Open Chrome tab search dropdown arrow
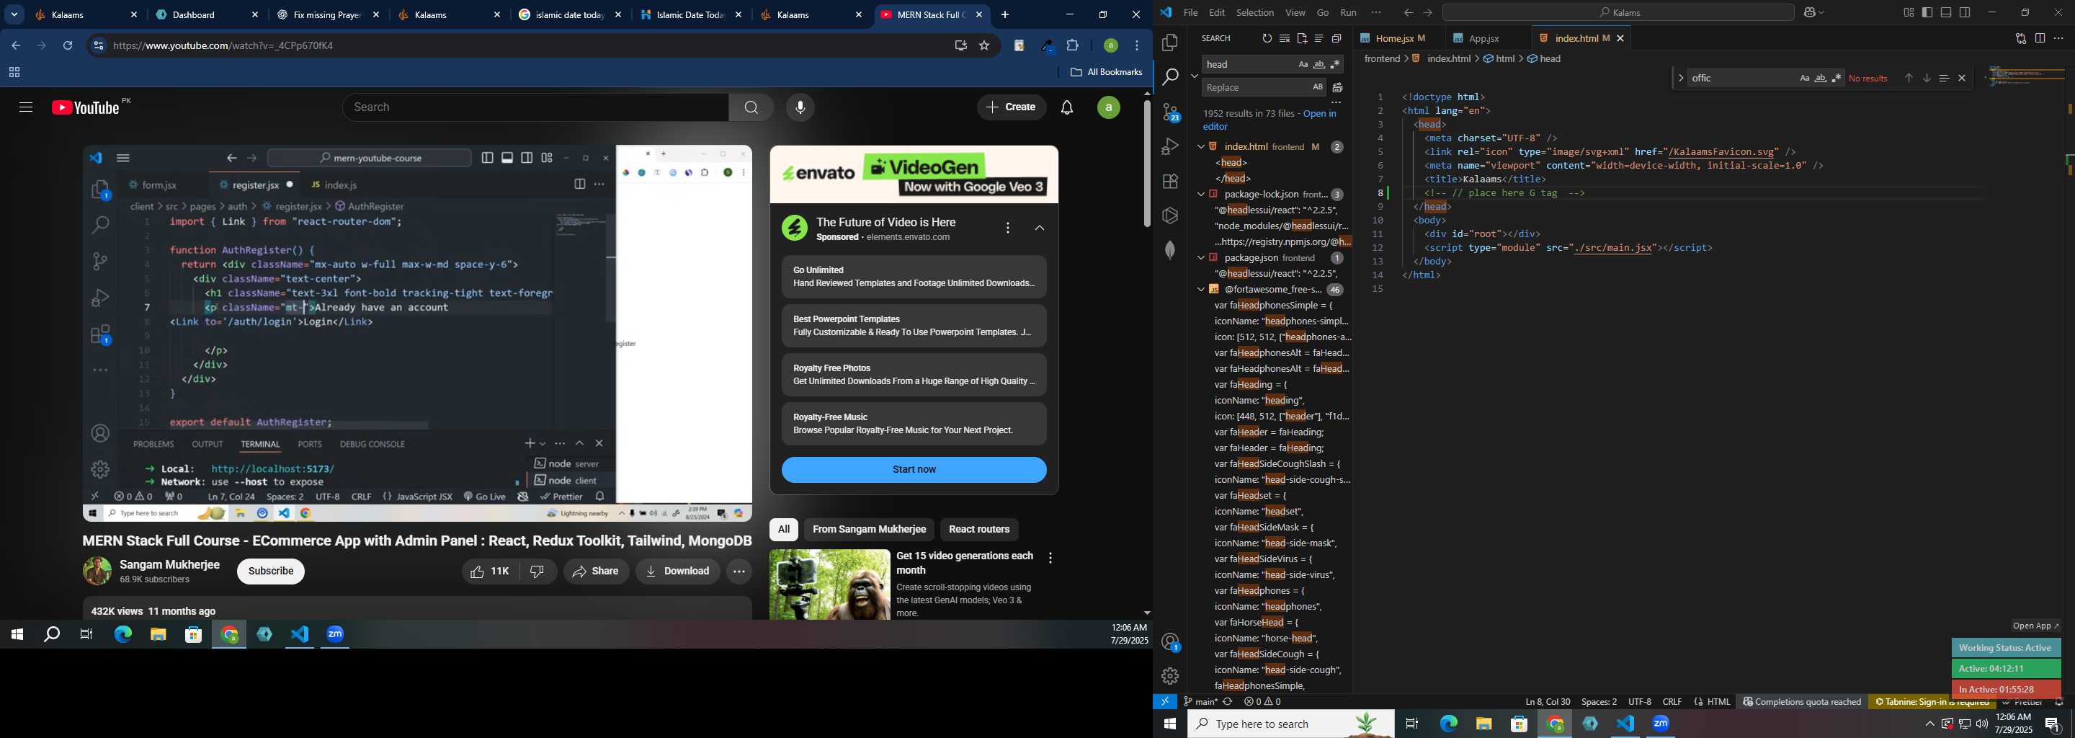The image size is (2075, 738). 14,15
